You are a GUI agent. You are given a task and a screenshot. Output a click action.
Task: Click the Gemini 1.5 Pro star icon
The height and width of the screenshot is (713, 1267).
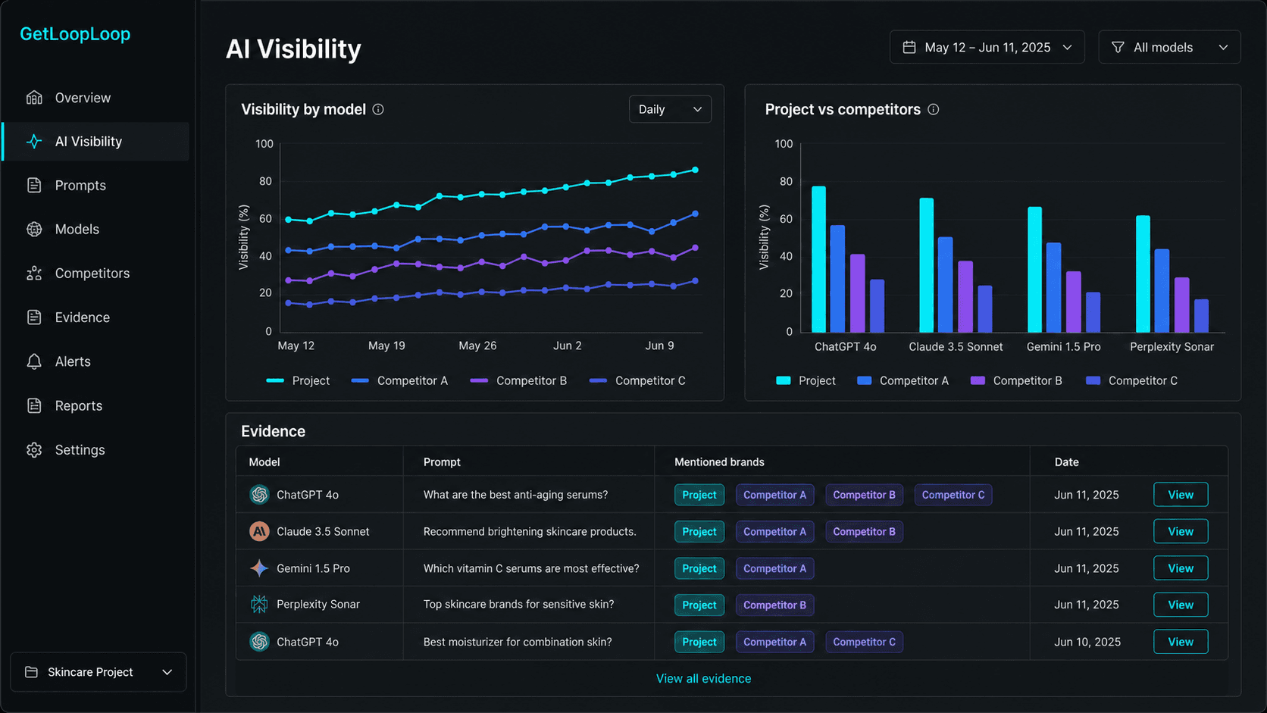pos(259,568)
